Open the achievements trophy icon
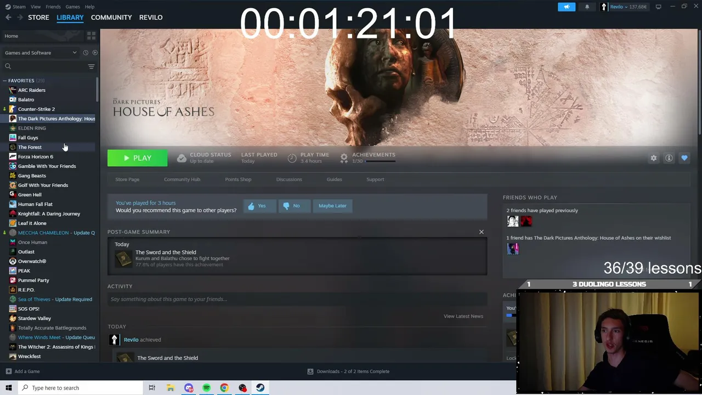The image size is (702, 395). [x=344, y=158]
